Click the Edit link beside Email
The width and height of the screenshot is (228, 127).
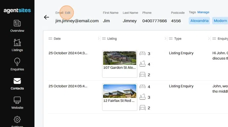point(68,13)
